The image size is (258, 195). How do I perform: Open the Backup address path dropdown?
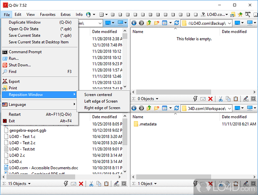click(x=230, y=23)
